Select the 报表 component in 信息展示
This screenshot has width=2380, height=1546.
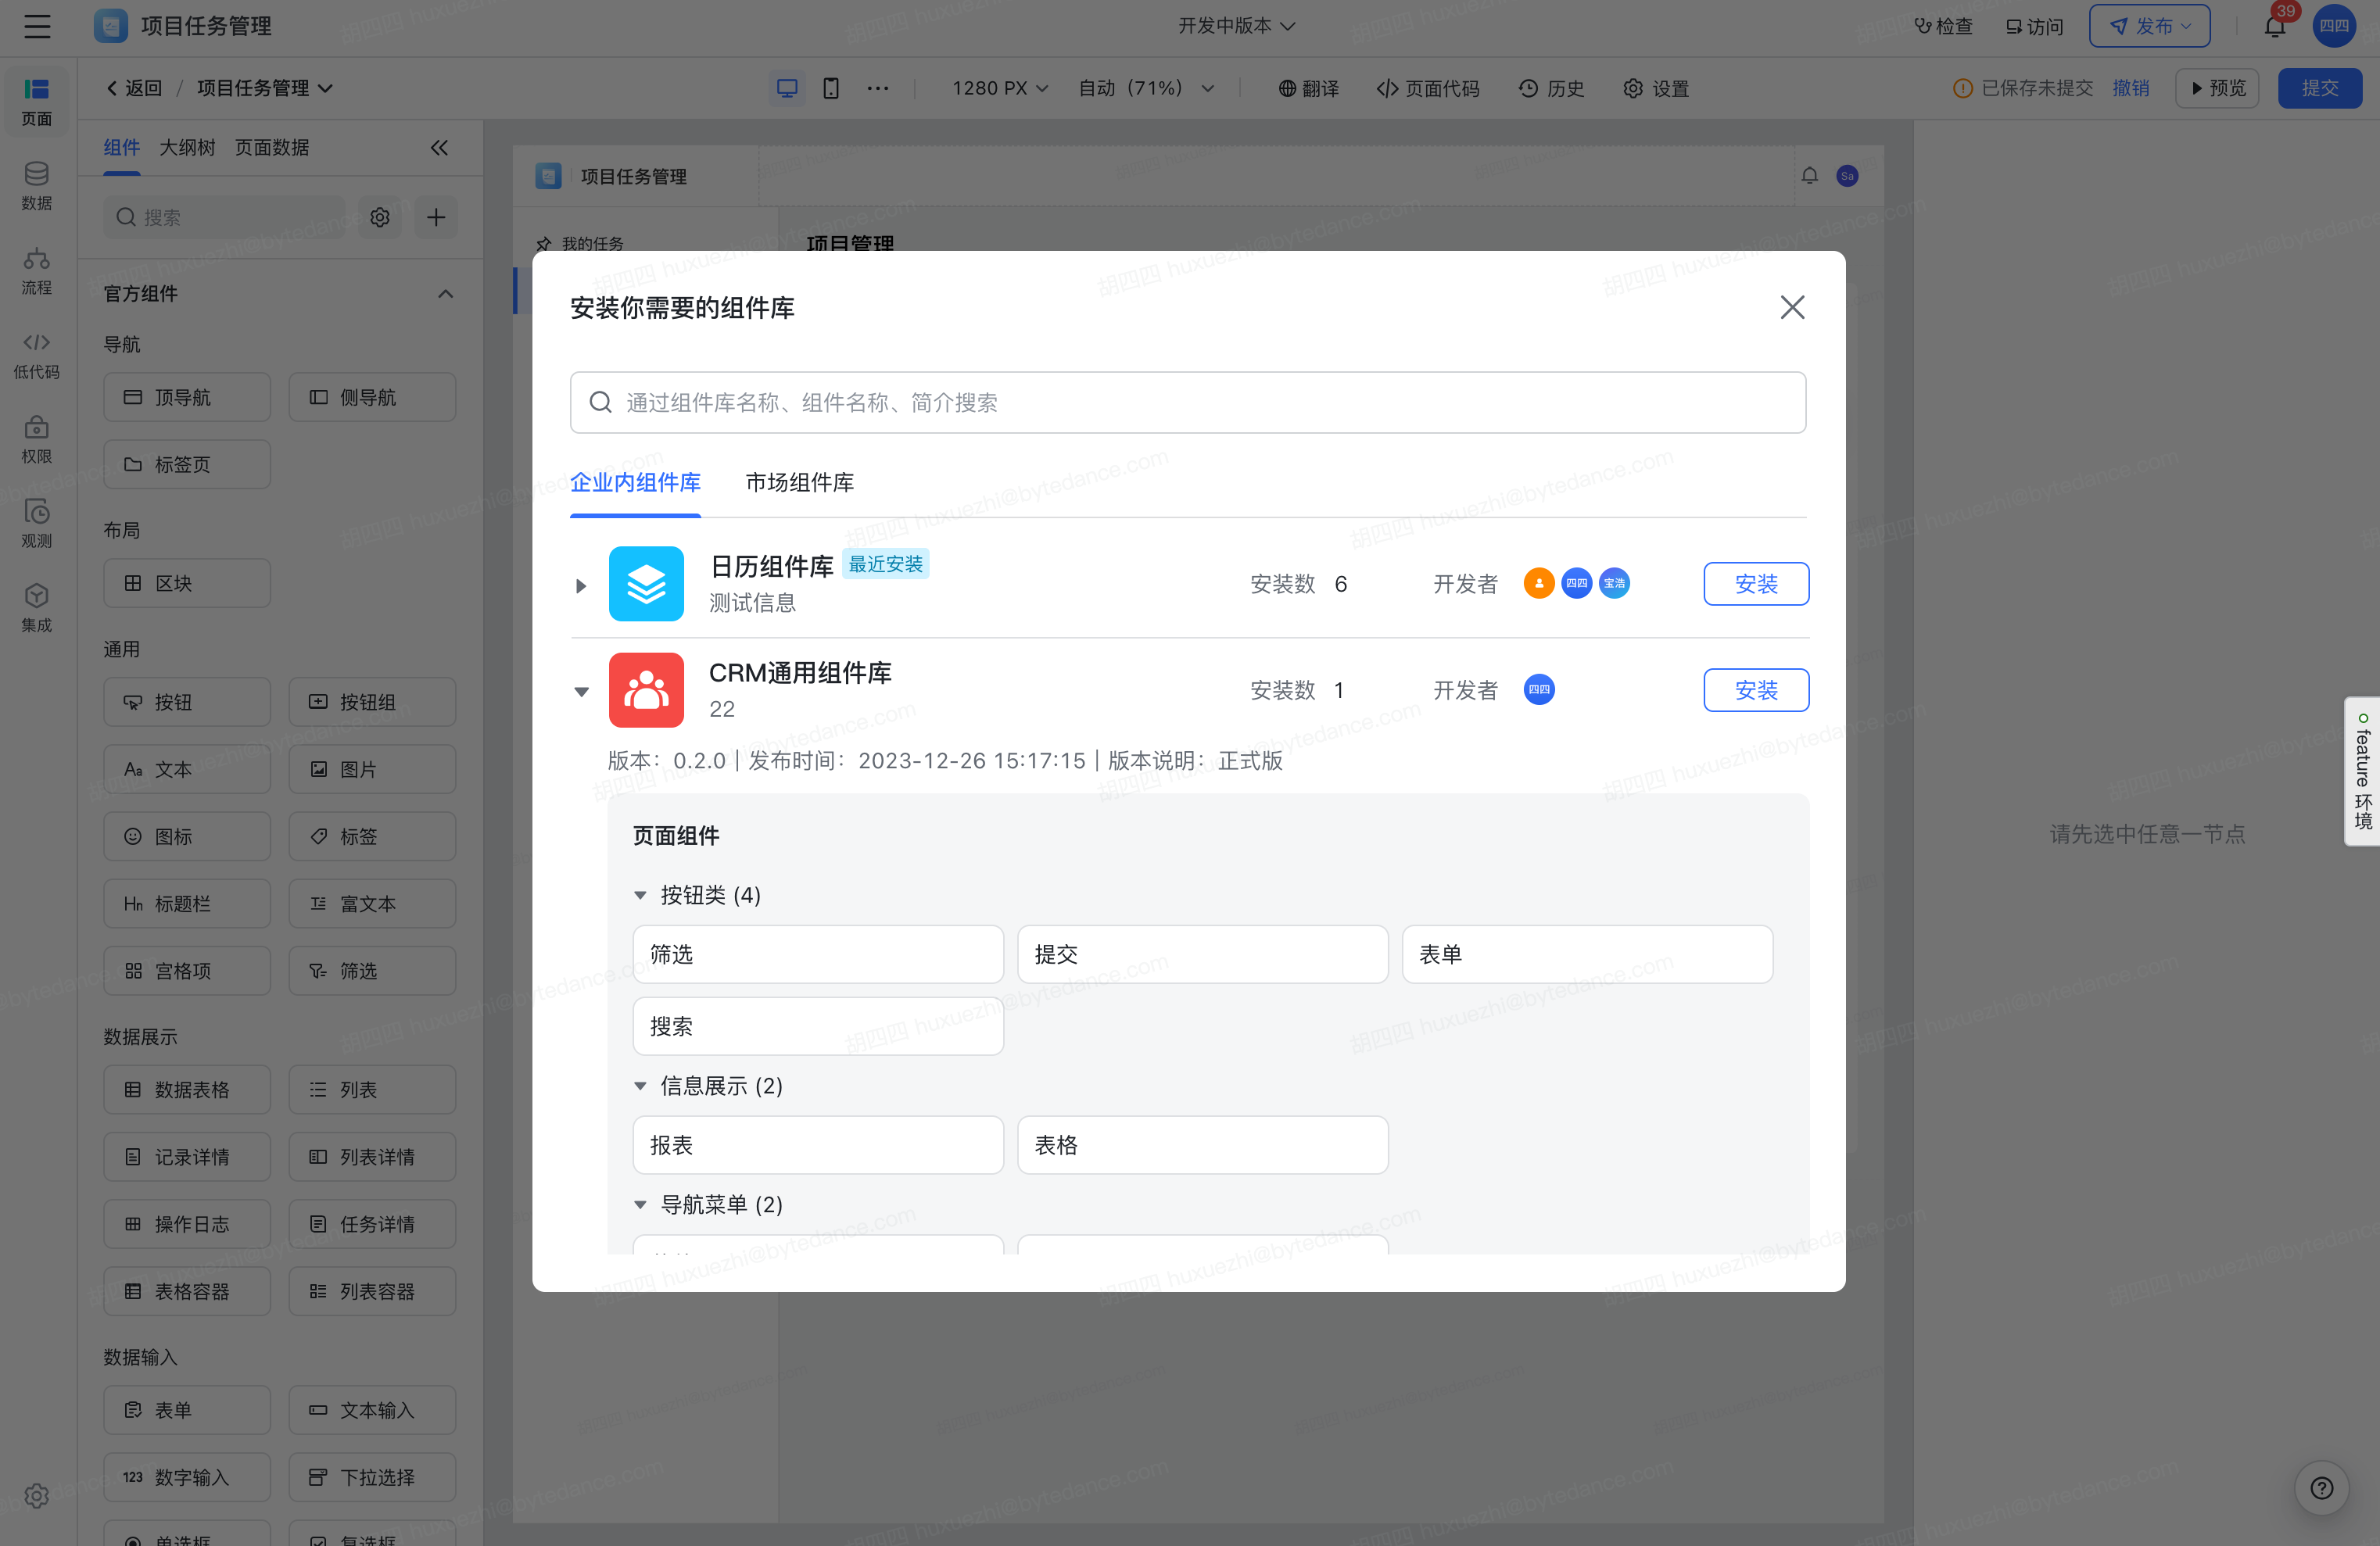tap(818, 1145)
